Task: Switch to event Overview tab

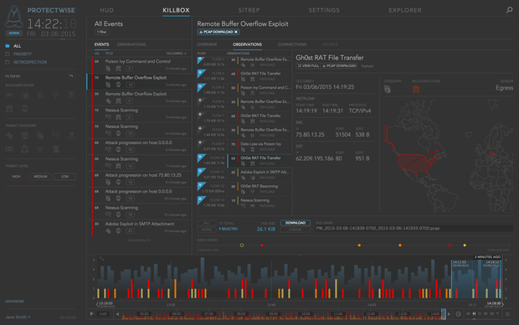Action: 207,44
